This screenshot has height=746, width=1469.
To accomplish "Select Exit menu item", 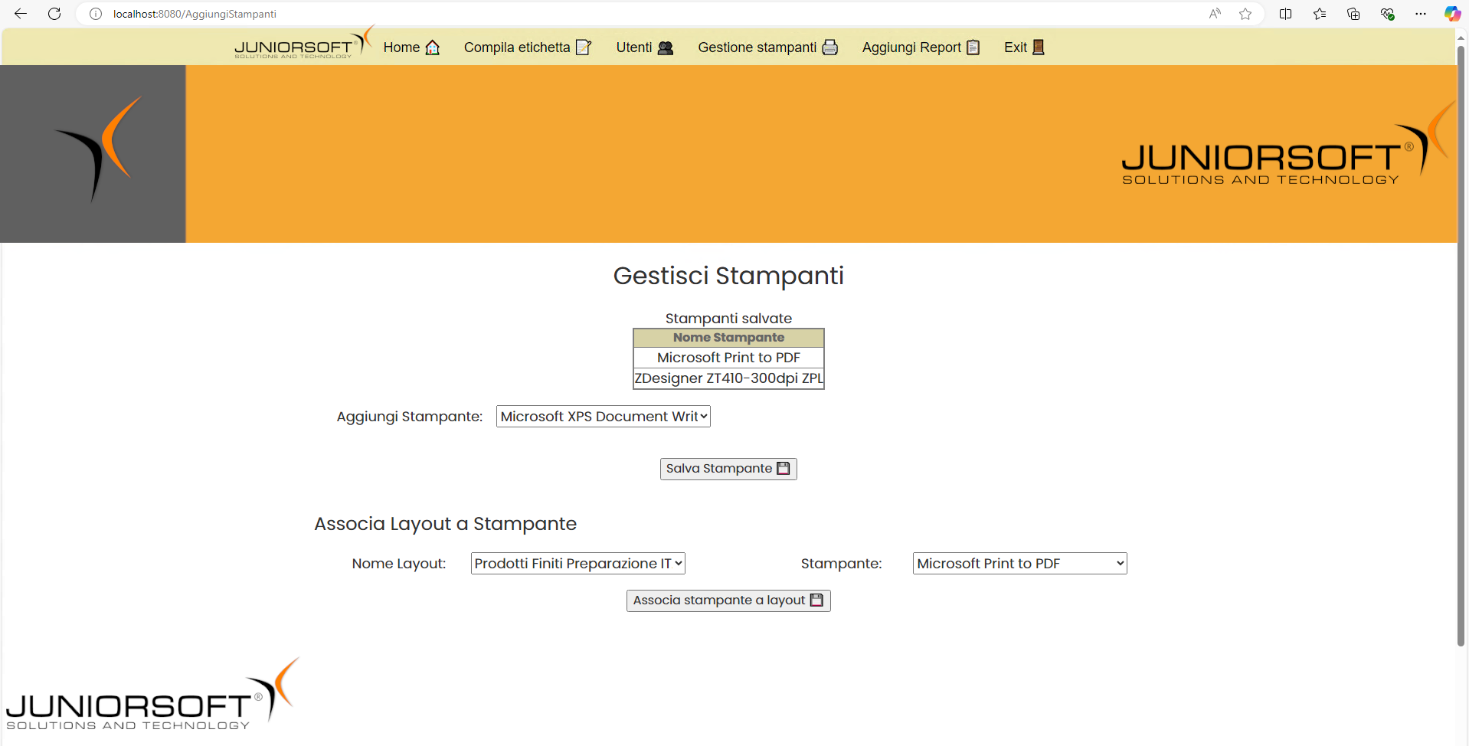I will click(1025, 47).
